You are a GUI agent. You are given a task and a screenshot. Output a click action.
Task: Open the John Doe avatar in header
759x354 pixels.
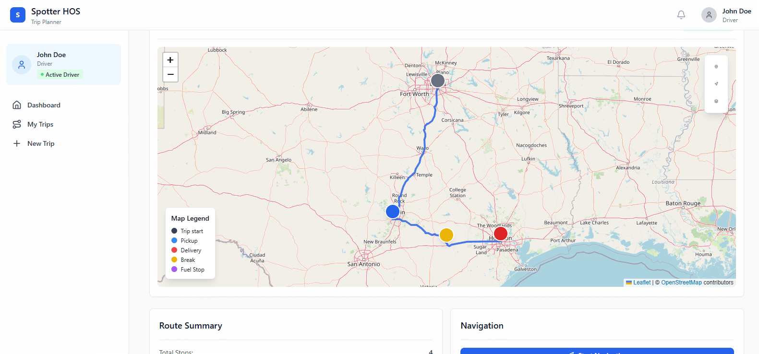[x=709, y=15]
